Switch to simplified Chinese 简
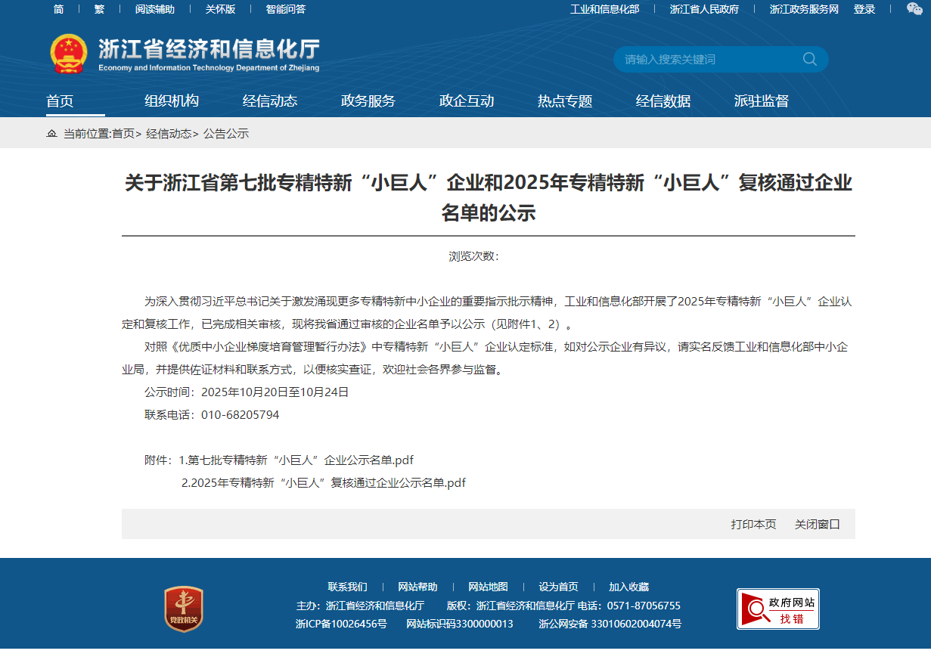The width and height of the screenshot is (931, 660). point(58,9)
